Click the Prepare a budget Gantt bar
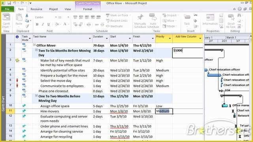253x142 pixels. tap(214, 75)
